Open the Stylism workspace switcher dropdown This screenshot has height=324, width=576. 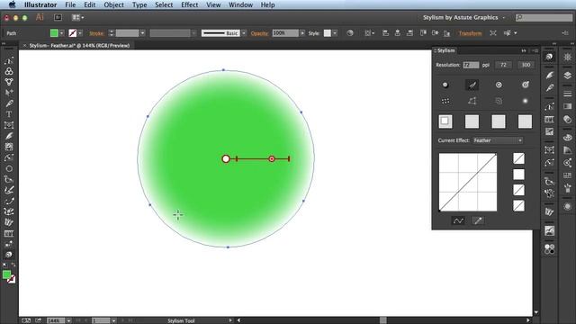(x=463, y=17)
